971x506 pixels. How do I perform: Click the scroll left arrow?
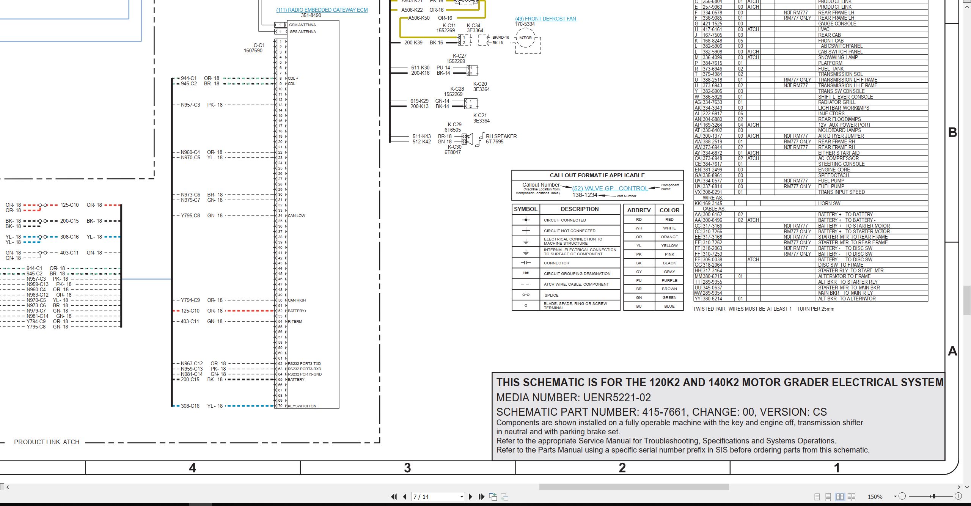pos(8,487)
